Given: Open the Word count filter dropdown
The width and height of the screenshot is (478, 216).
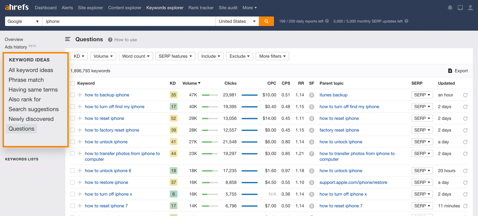Looking at the screenshot, I should click(136, 56).
